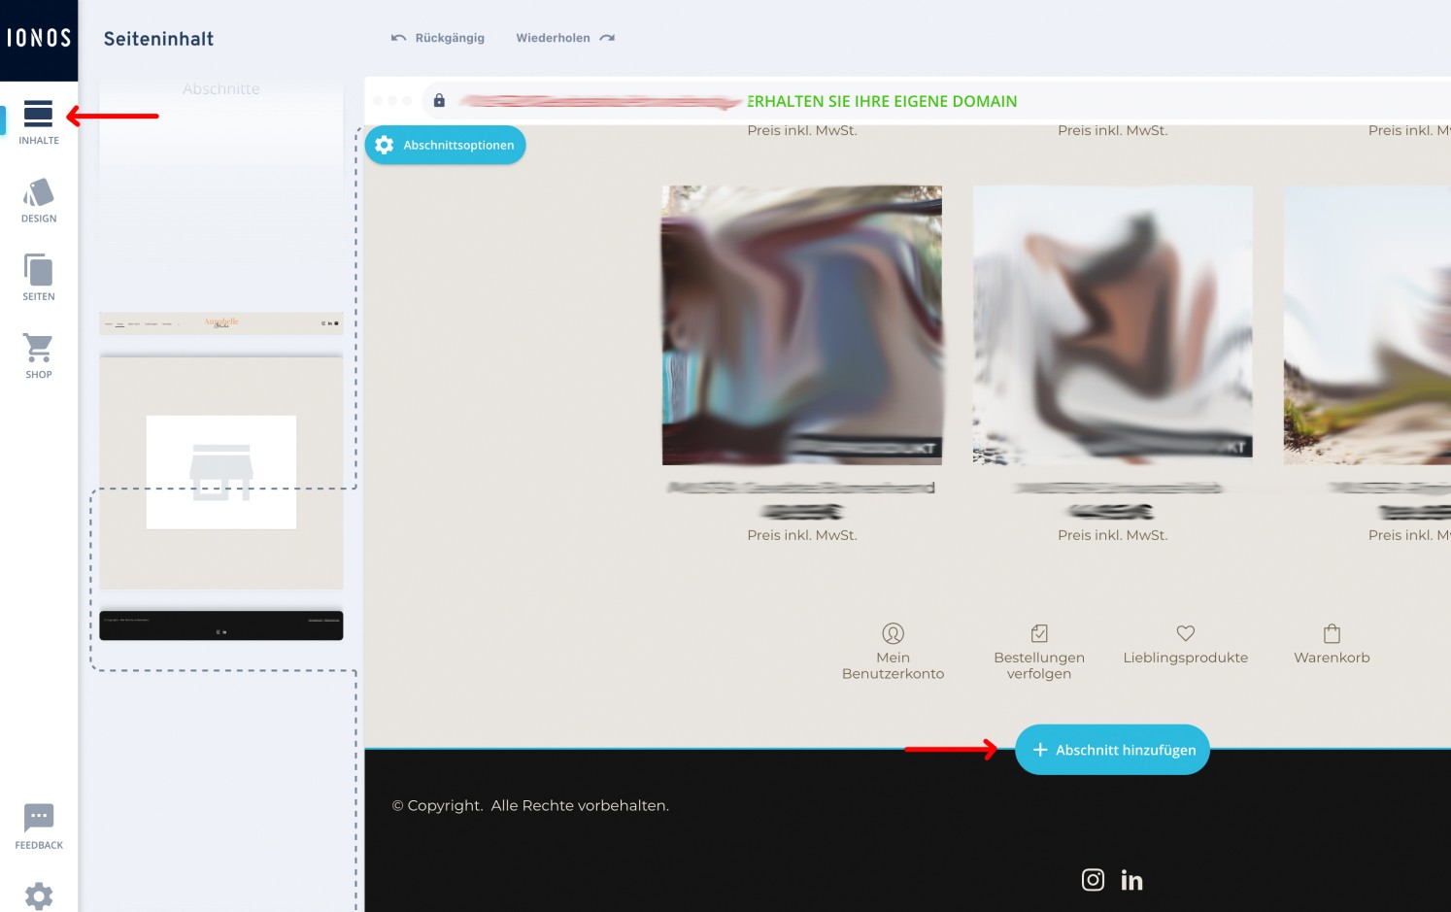Select the shop section thumbnail

click(221, 472)
